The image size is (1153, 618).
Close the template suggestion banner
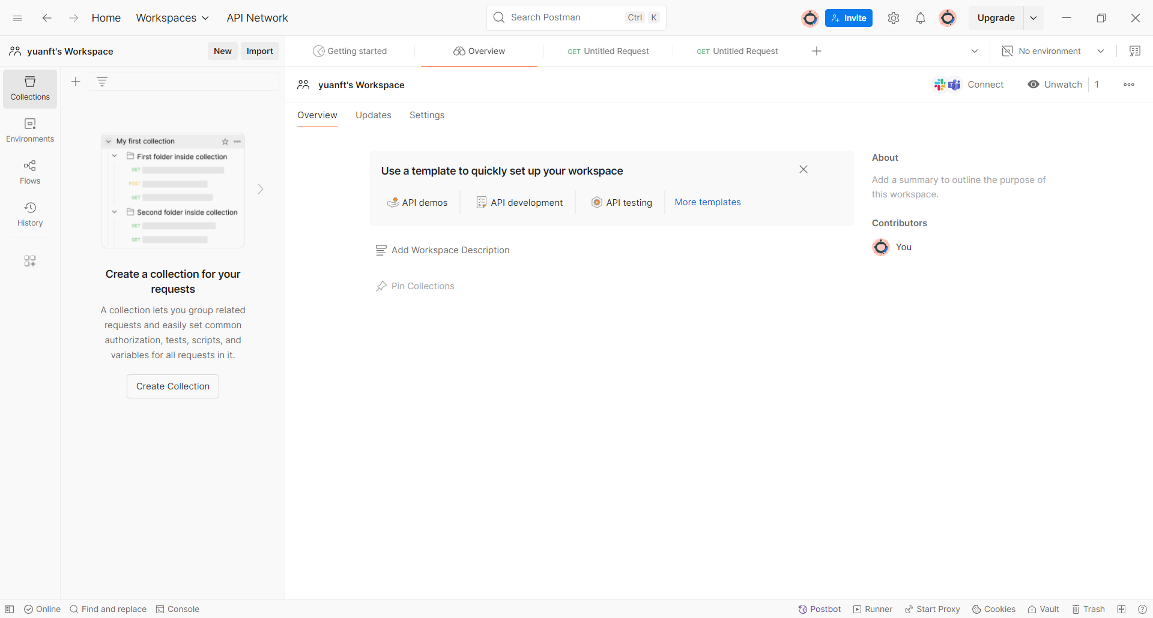tap(803, 170)
